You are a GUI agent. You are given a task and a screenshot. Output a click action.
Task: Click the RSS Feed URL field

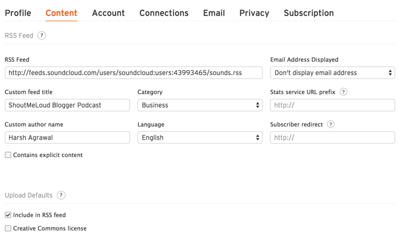133,73
